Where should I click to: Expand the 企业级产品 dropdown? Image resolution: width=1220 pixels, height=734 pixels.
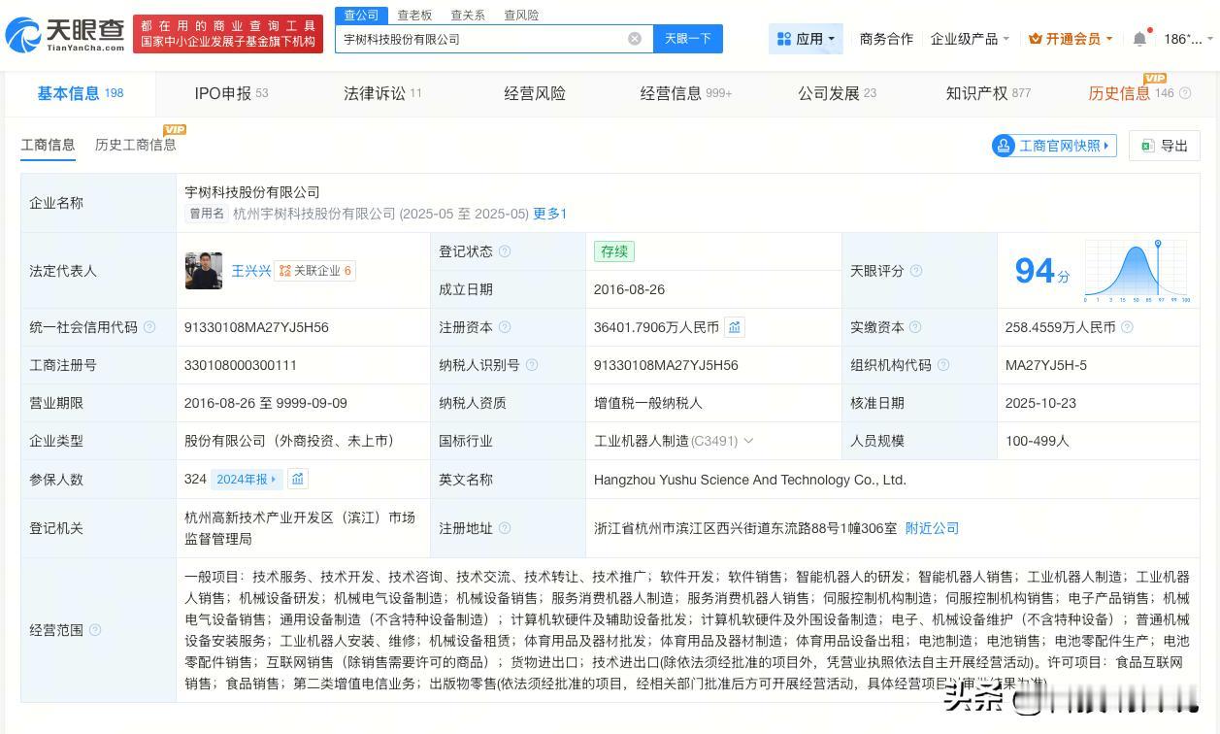coord(1006,39)
